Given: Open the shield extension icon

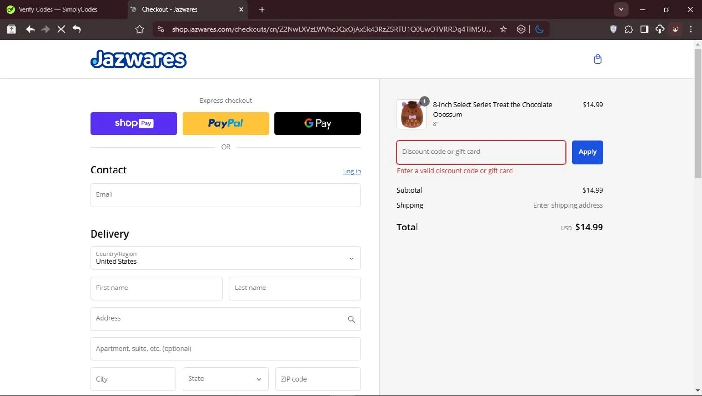Looking at the screenshot, I should pos(614,29).
